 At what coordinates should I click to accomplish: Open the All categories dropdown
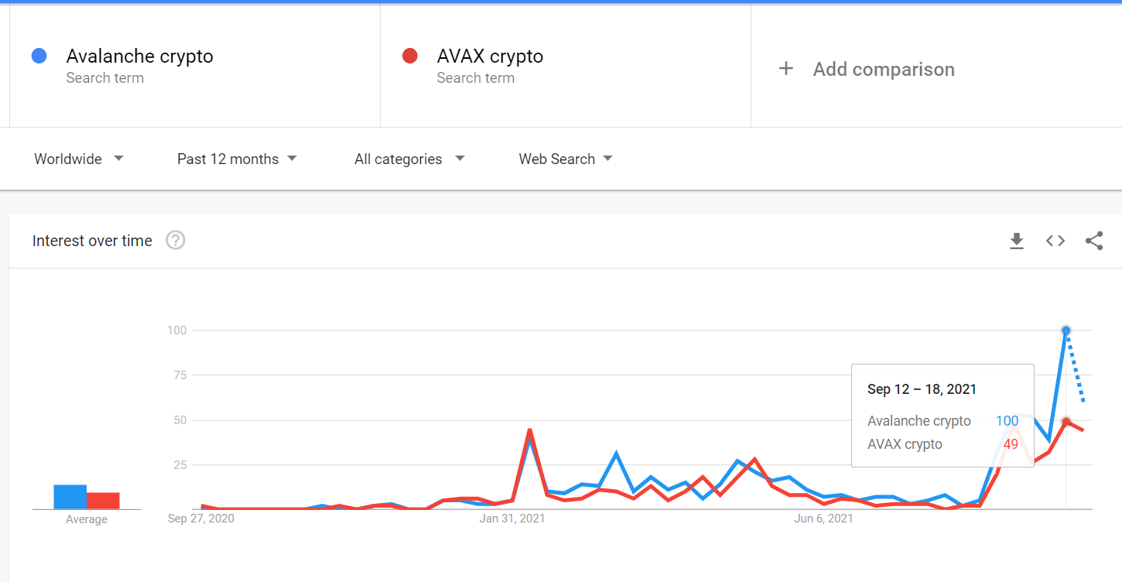(x=409, y=159)
